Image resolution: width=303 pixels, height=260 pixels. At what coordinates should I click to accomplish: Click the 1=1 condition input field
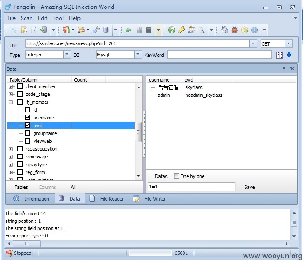pyautogui.click(x=191, y=187)
